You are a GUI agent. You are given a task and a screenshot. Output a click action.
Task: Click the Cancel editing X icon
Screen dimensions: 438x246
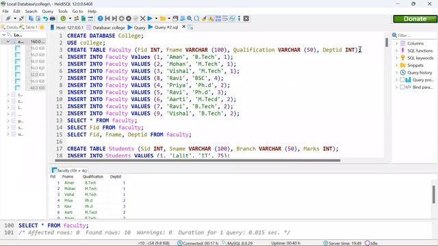click(x=143, y=18)
